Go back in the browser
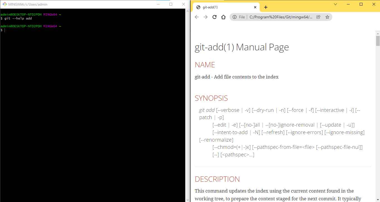380x202 pixels. 197,17
